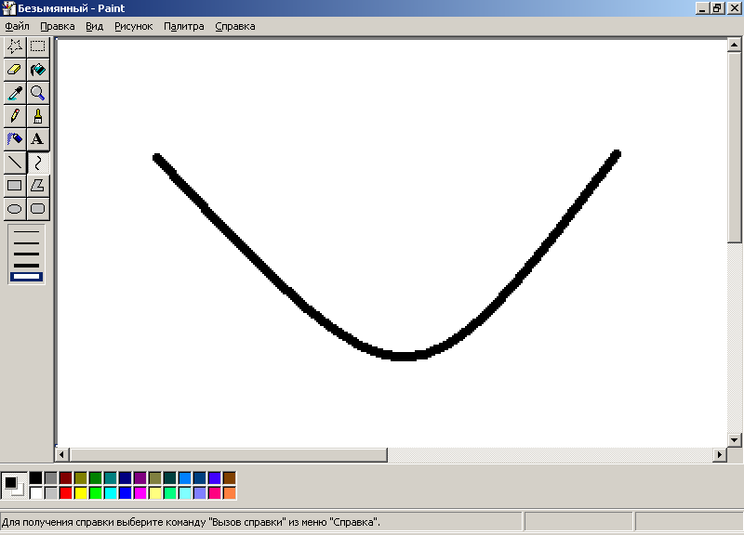This screenshot has width=744, height=535.
Task: Pick the brown color swatch
Action: click(229, 477)
